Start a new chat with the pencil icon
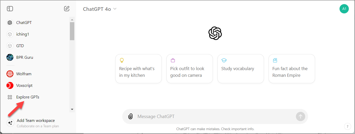 coord(67,9)
